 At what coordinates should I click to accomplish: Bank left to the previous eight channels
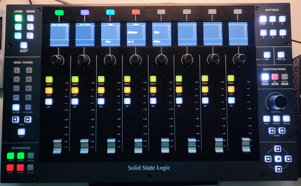(272, 131)
